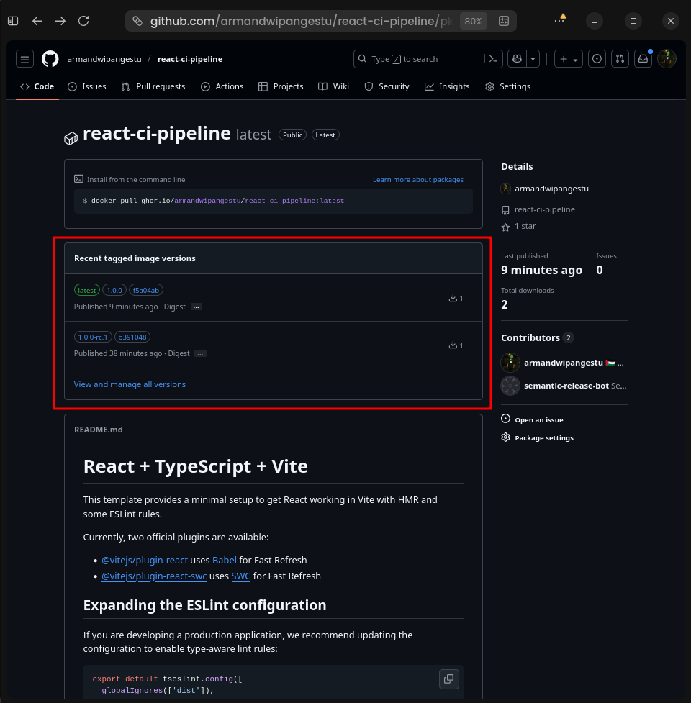Open the command palette icon in search
The width and height of the screenshot is (691, 703).
click(494, 59)
